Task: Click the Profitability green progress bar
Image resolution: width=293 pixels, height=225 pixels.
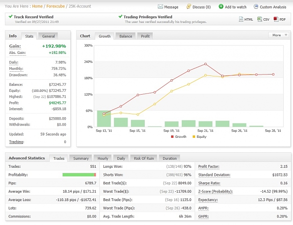Action: (78, 175)
